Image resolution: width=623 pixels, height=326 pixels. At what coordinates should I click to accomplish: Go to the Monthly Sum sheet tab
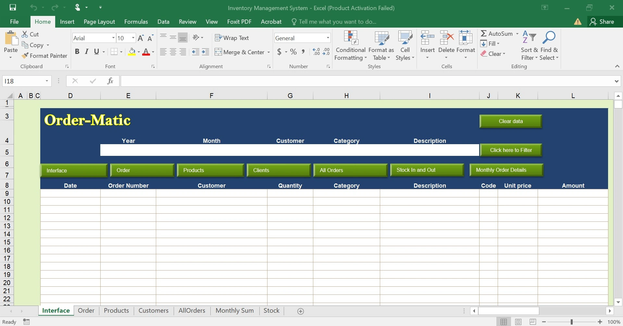pos(235,310)
